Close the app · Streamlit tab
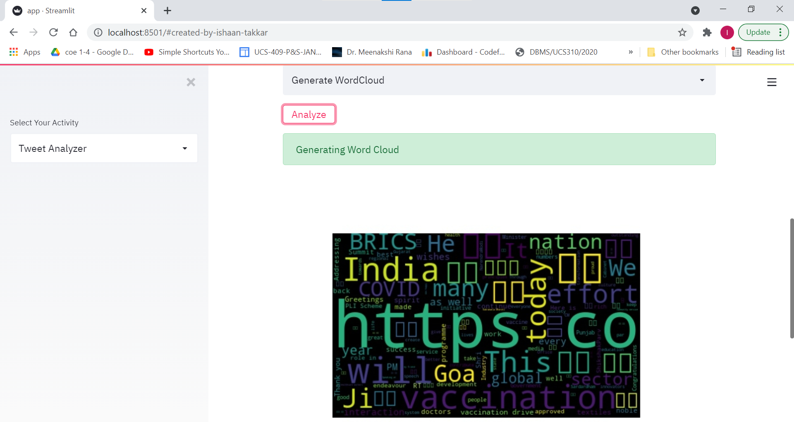The image size is (794, 422). tap(144, 11)
